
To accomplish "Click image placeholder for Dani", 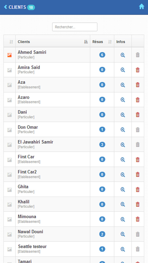I will (x=10, y=115).
